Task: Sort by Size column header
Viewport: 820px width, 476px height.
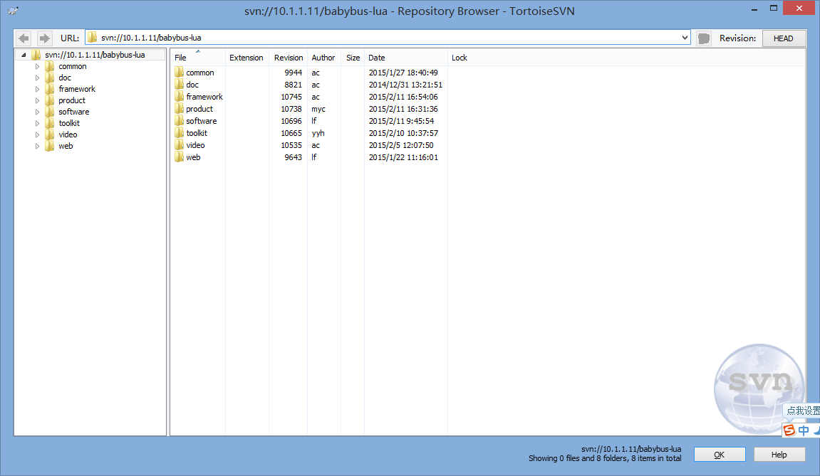Action: [353, 58]
